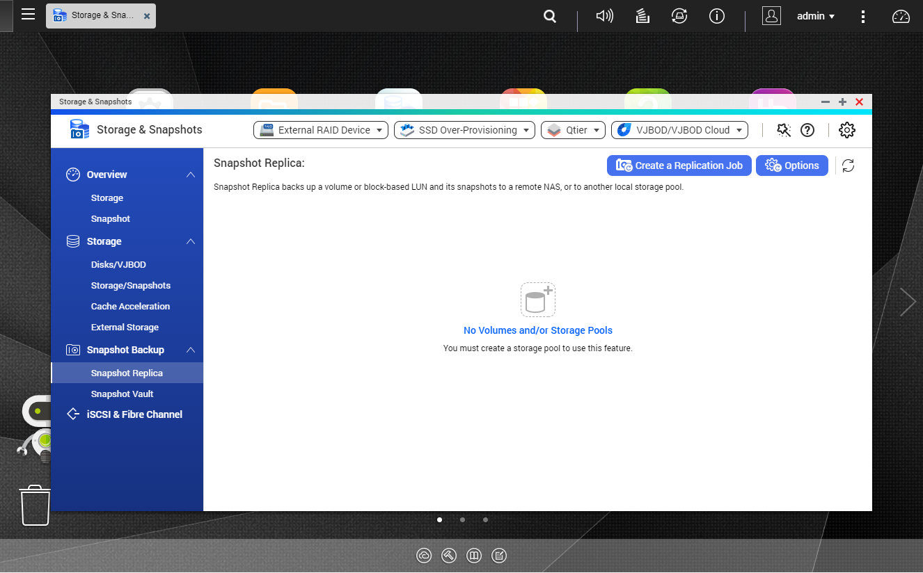Open the search magnifier in top bar

tap(550, 16)
